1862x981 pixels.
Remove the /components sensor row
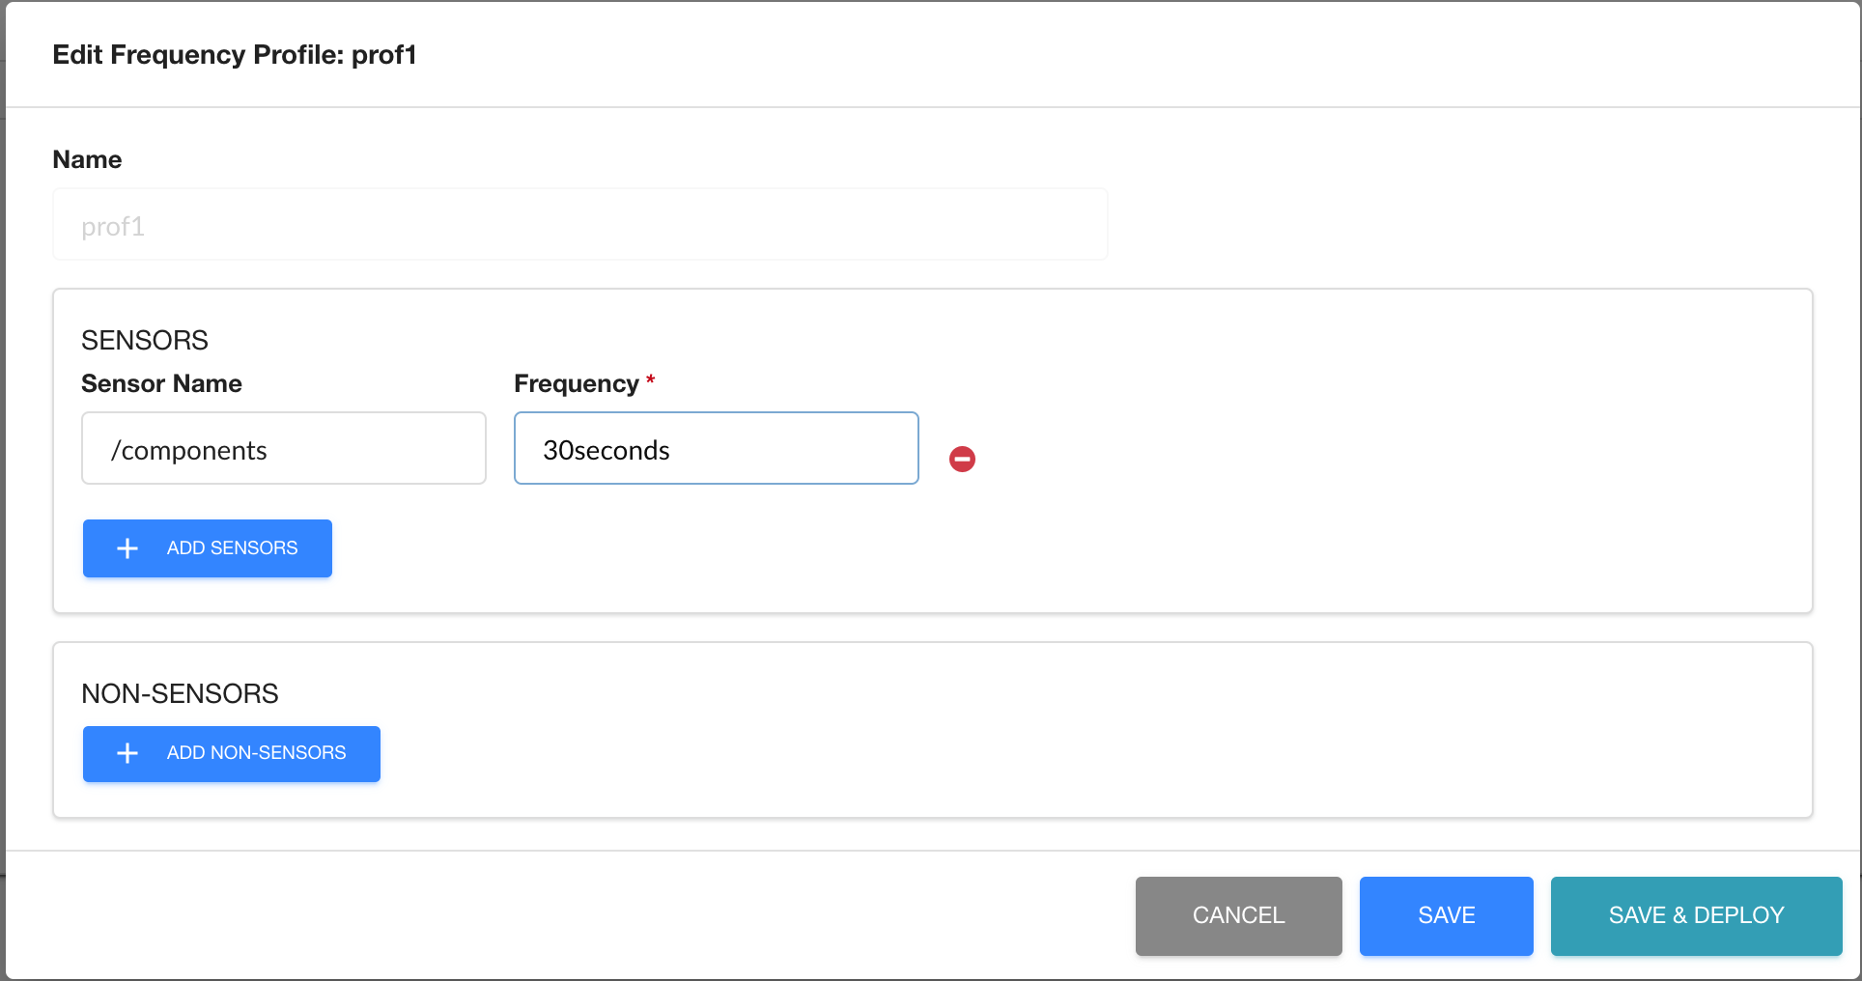click(x=962, y=459)
